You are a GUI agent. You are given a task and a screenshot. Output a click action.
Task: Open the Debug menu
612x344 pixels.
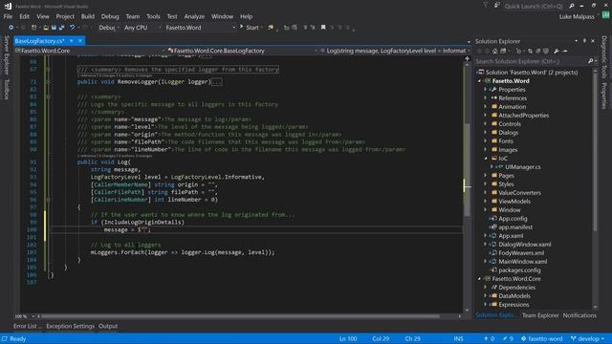[110, 16]
